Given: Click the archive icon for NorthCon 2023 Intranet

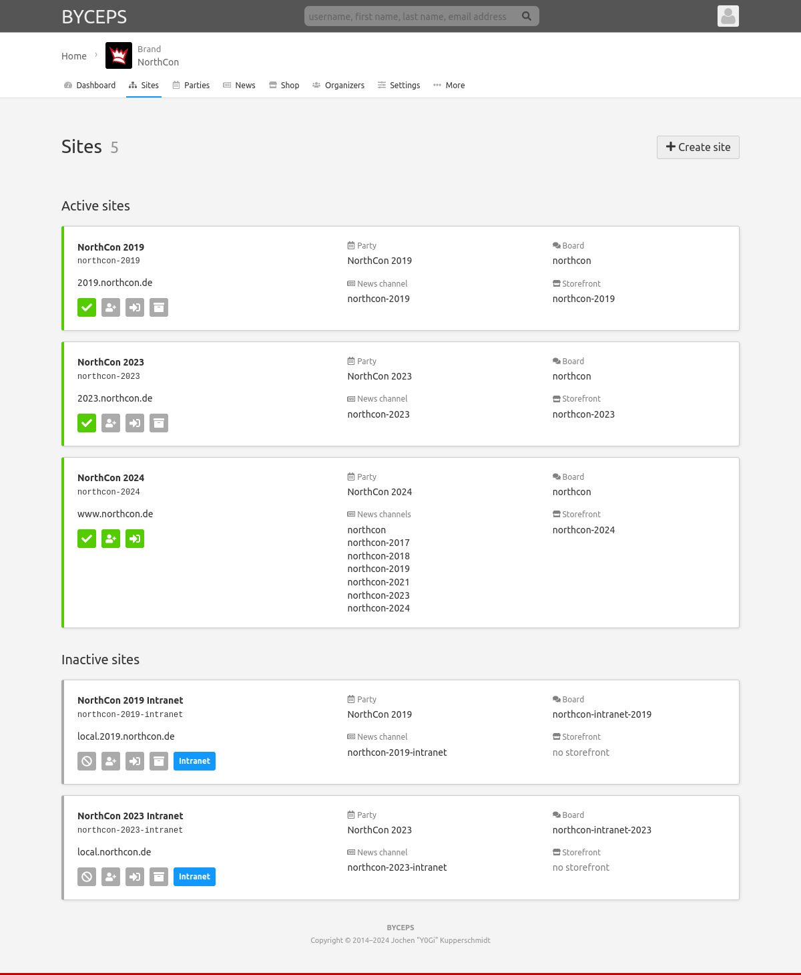Looking at the screenshot, I should pyautogui.click(x=159, y=877).
